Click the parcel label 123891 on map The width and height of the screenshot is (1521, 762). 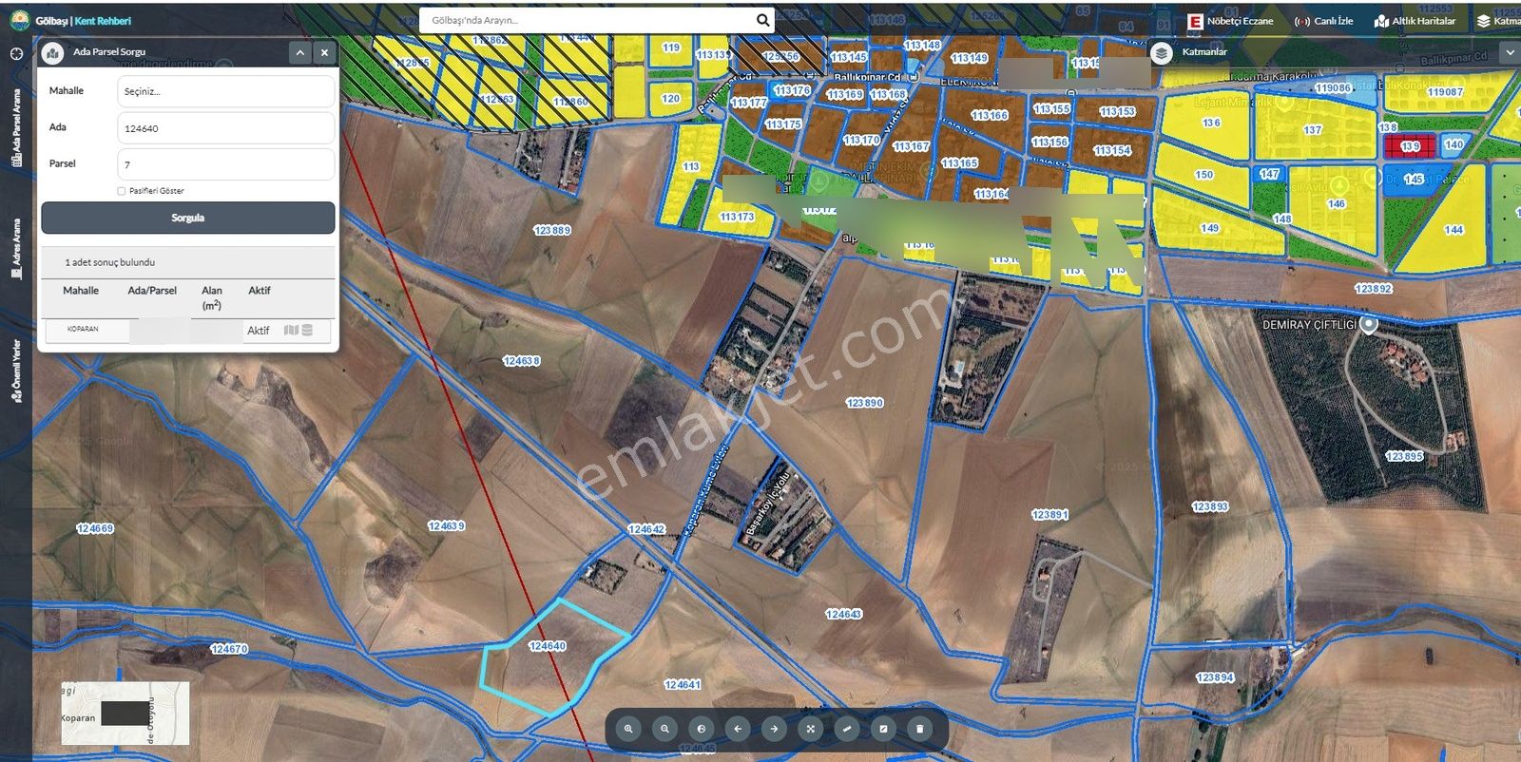[x=1050, y=514]
